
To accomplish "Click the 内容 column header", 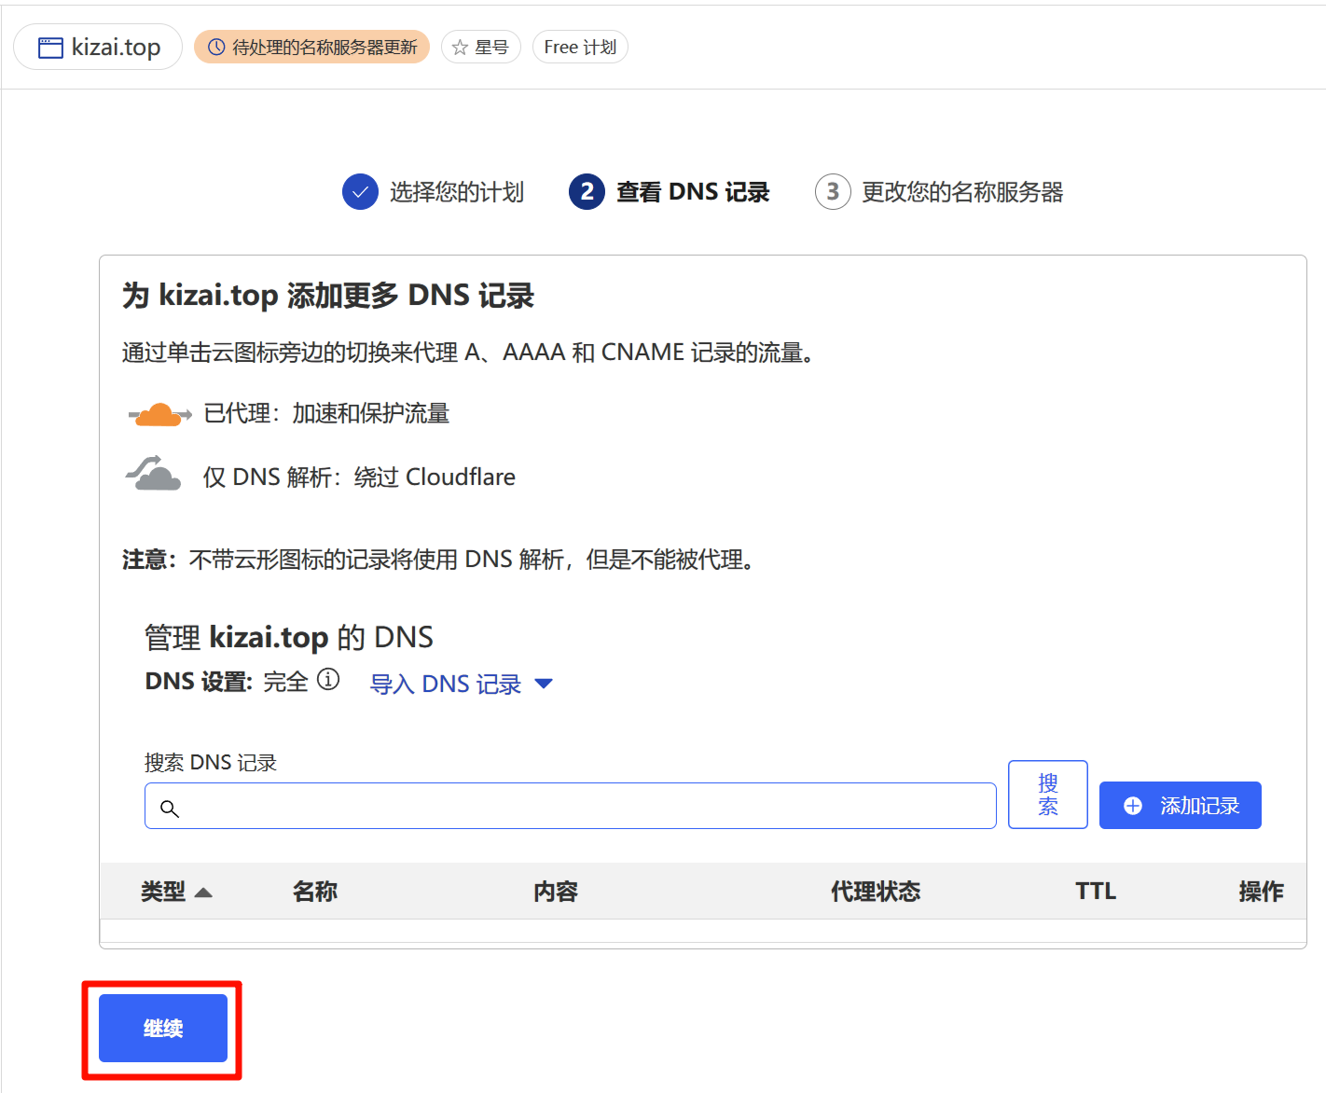I will [x=556, y=892].
